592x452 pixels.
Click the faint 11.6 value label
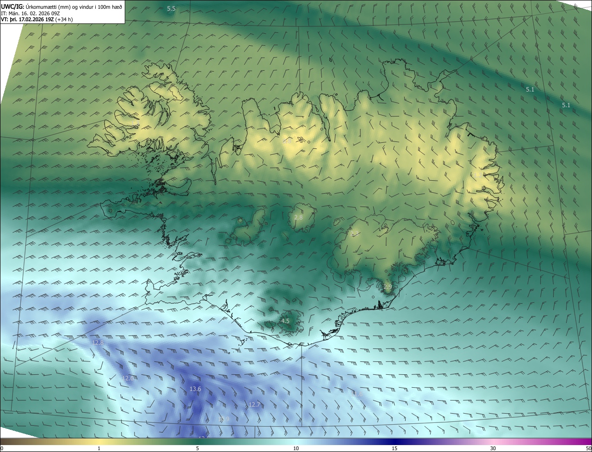[x=357, y=394]
